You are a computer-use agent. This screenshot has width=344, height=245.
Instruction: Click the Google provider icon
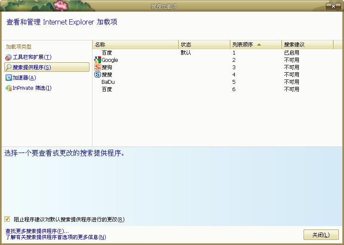pyautogui.click(x=98, y=60)
